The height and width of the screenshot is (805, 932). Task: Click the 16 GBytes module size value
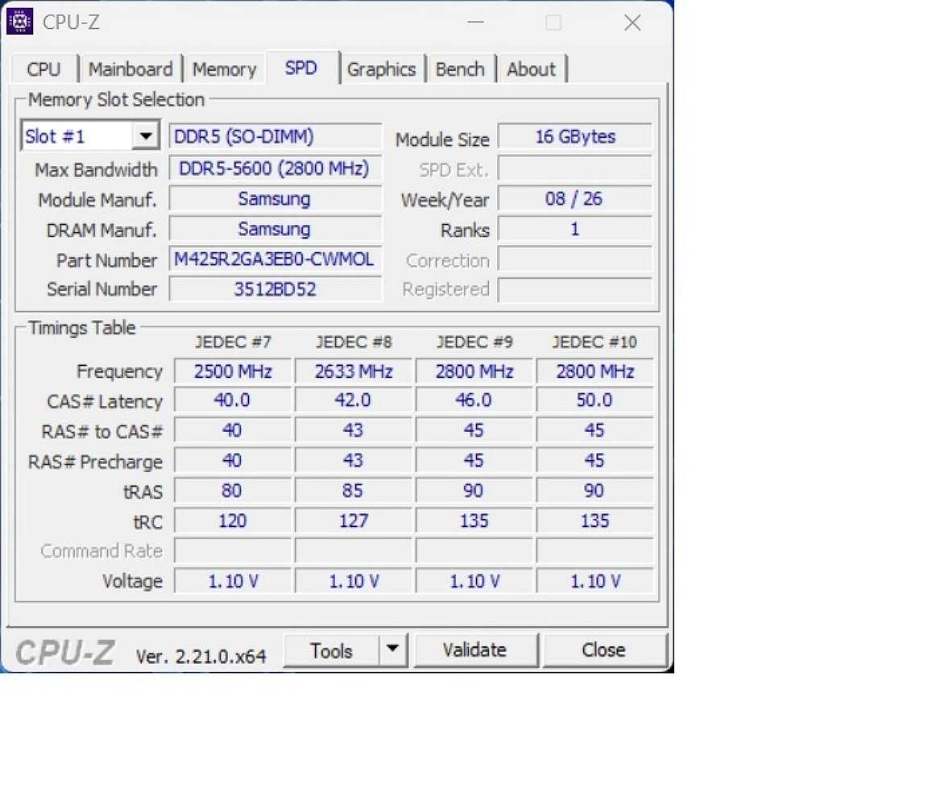(575, 136)
